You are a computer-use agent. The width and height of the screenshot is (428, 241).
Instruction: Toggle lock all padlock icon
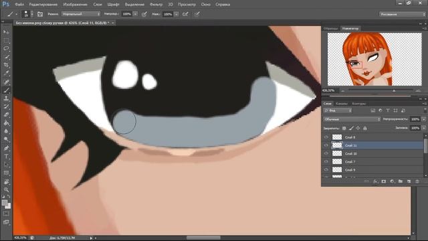[365, 128]
